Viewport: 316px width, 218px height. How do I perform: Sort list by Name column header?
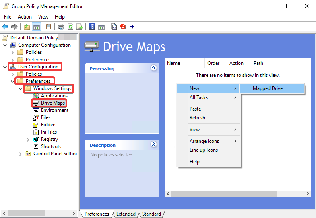[185, 63]
